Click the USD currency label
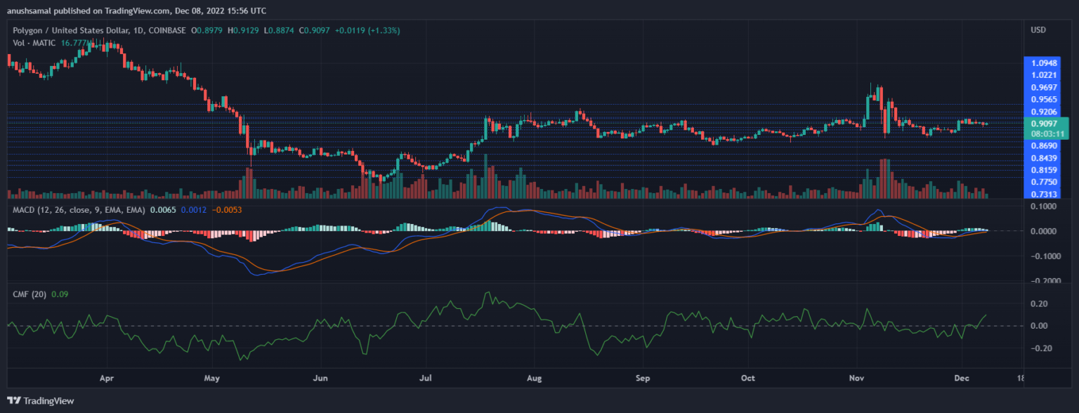This screenshot has height=413, width=1079. point(1038,30)
